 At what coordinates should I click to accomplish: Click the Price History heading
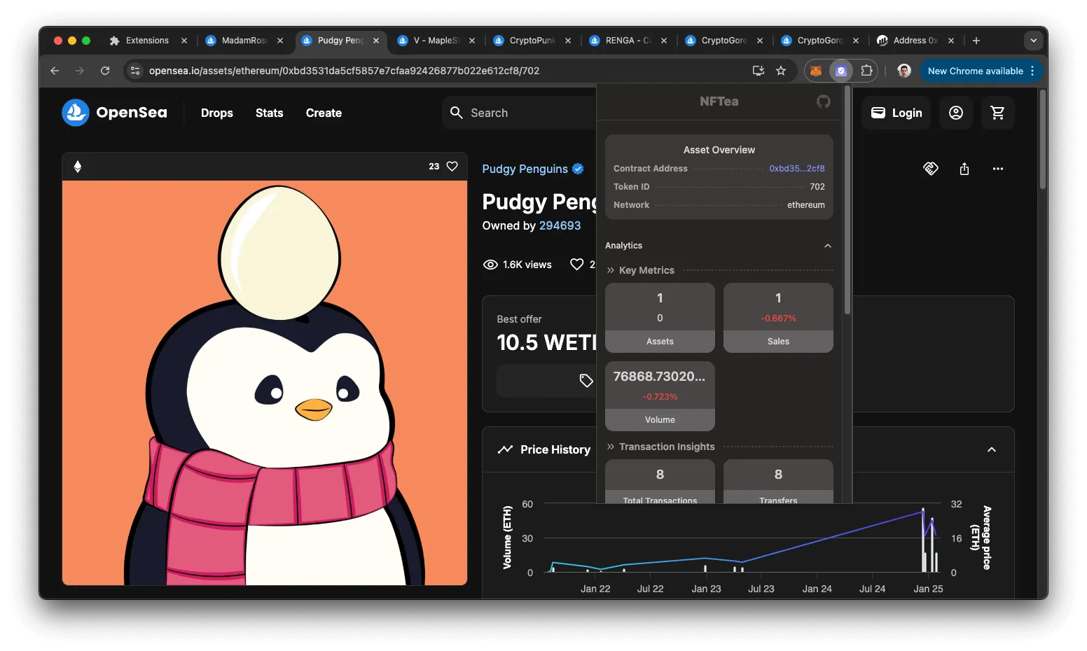(x=555, y=449)
